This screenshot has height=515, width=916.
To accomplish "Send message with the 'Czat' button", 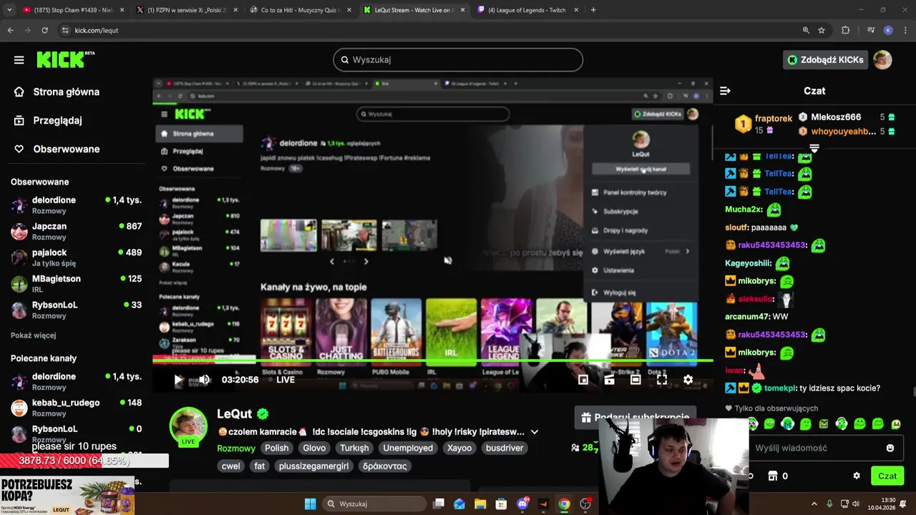I will point(887,476).
